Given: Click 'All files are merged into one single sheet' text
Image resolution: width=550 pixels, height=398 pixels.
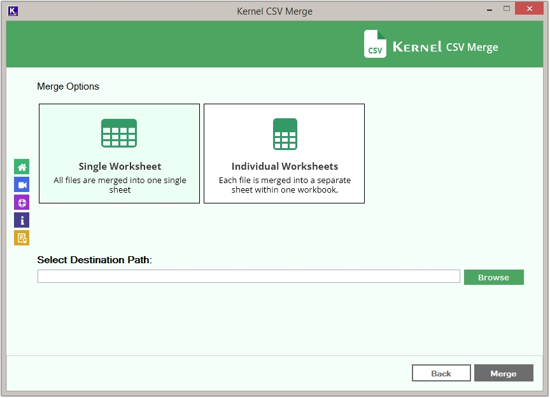Looking at the screenshot, I should pyautogui.click(x=120, y=185).
